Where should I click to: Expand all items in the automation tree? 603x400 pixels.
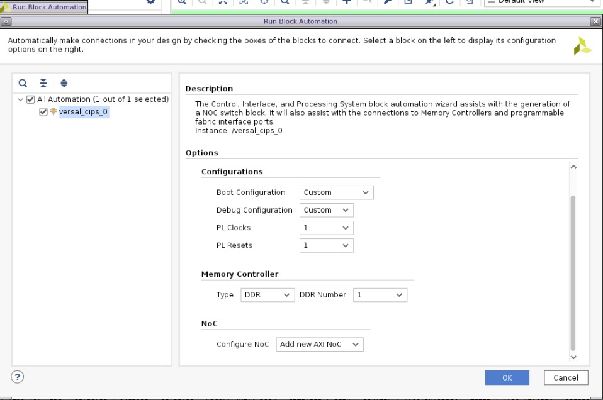(x=63, y=82)
